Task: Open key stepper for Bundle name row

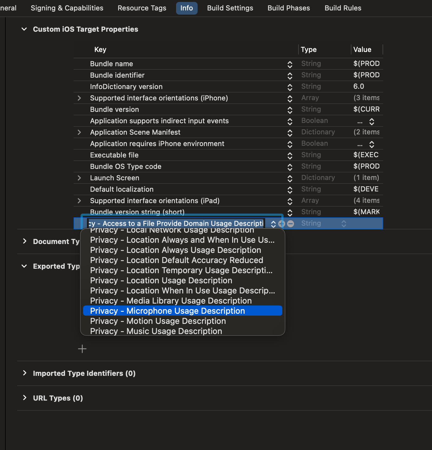Action: tap(290, 64)
